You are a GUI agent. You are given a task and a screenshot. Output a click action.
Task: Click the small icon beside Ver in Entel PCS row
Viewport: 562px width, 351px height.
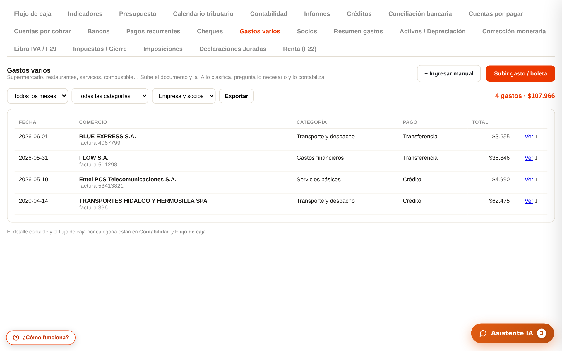coord(536,180)
